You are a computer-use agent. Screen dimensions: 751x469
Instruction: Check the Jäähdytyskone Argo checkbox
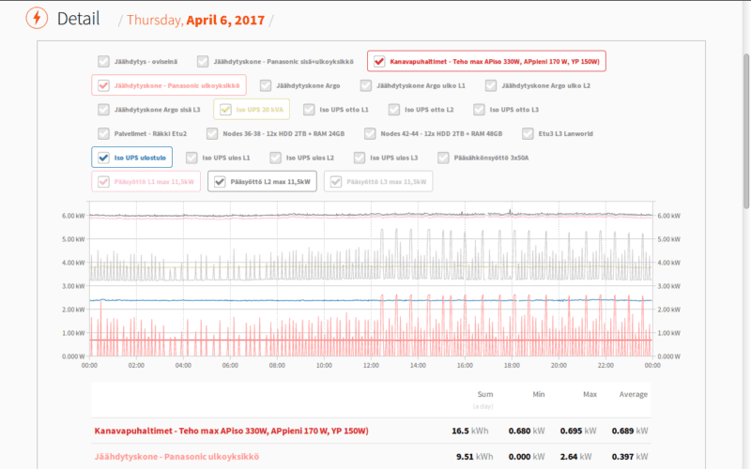pos(266,85)
